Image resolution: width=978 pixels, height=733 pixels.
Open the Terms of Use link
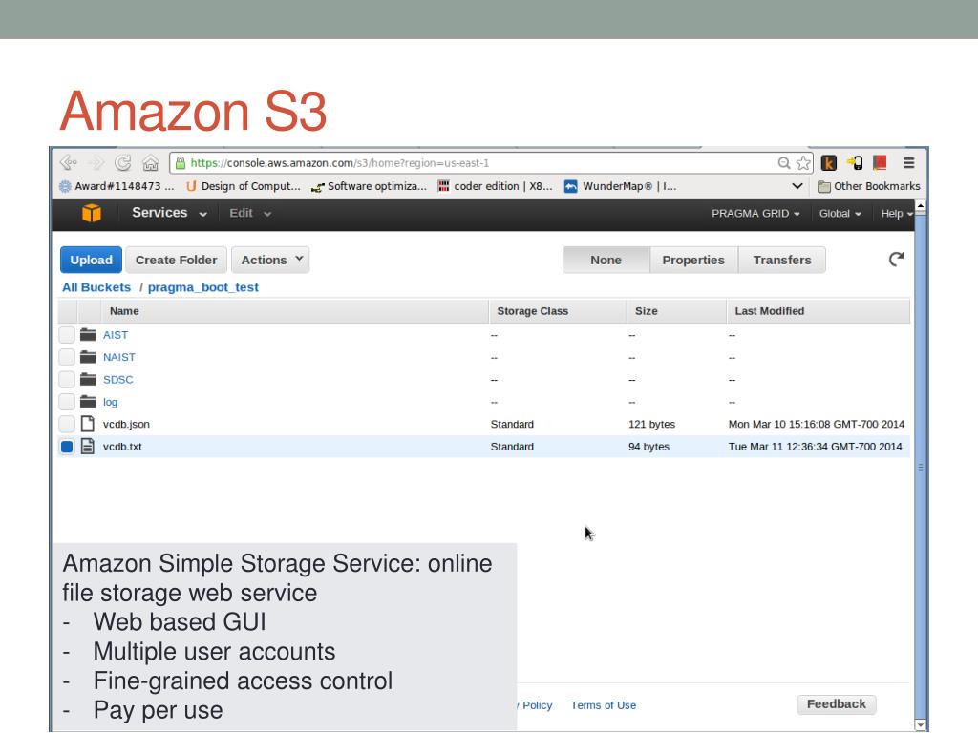pos(604,705)
